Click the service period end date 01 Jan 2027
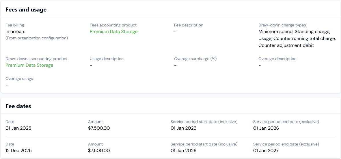The width and height of the screenshot is (341, 159). 266,151
